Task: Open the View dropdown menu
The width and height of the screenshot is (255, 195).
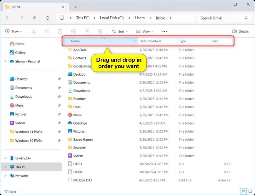Action: [144, 32]
